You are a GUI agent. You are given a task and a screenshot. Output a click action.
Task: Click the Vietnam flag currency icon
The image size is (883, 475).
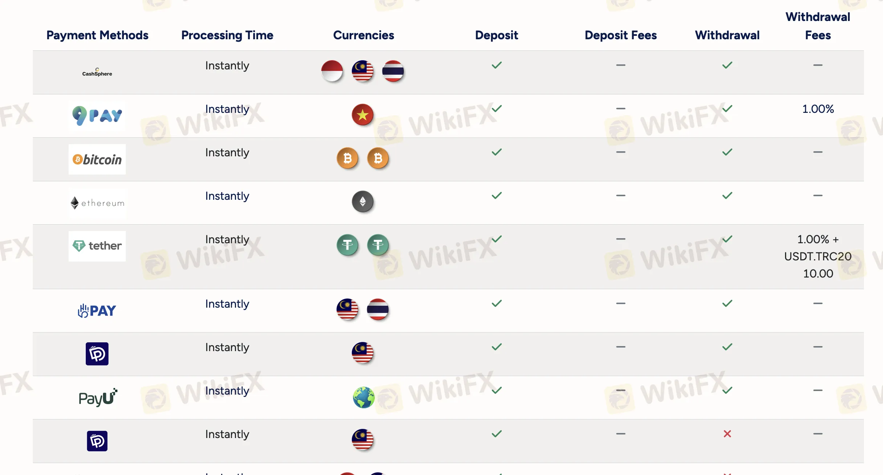pyautogui.click(x=363, y=114)
